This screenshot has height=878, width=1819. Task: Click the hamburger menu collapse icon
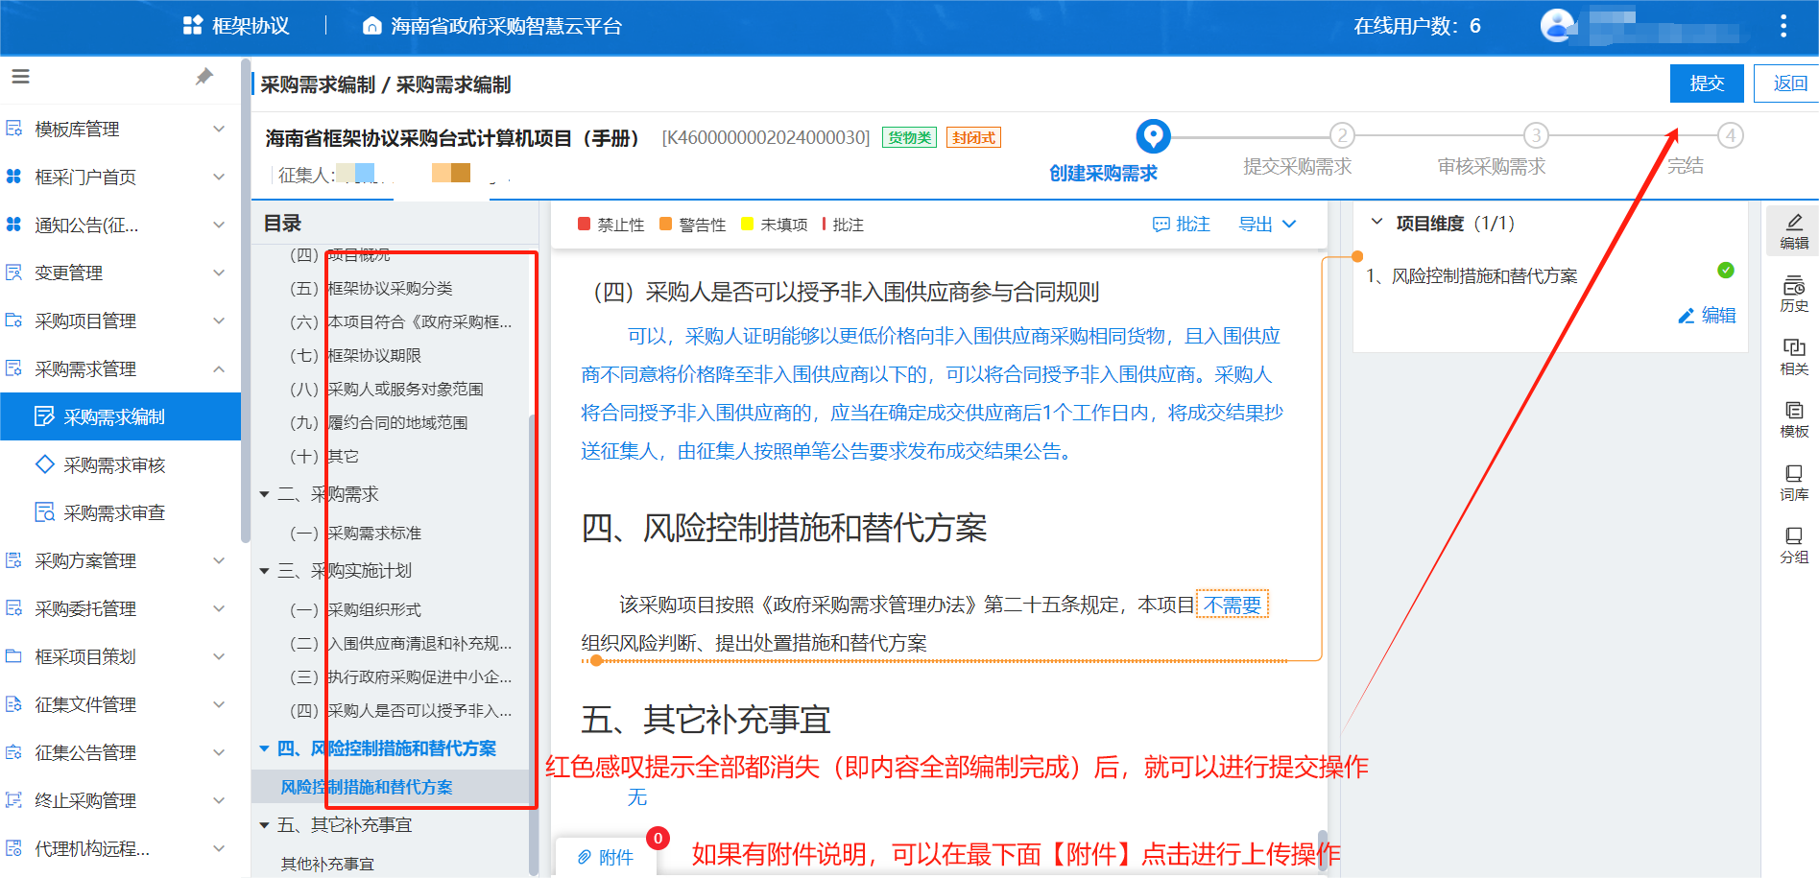pos(20,77)
